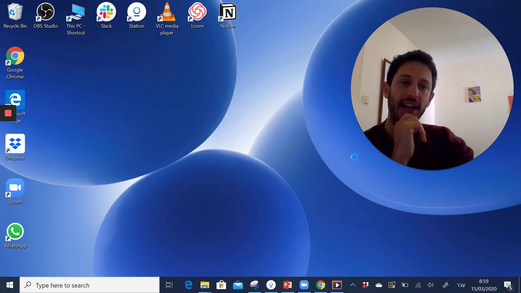Launch WhatsApp from the desktop
The width and height of the screenshot is (521, 293).
click(15, 232)
